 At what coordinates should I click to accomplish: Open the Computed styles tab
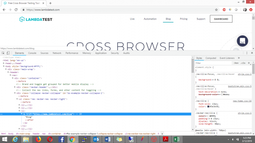click(x=211, y=58)
